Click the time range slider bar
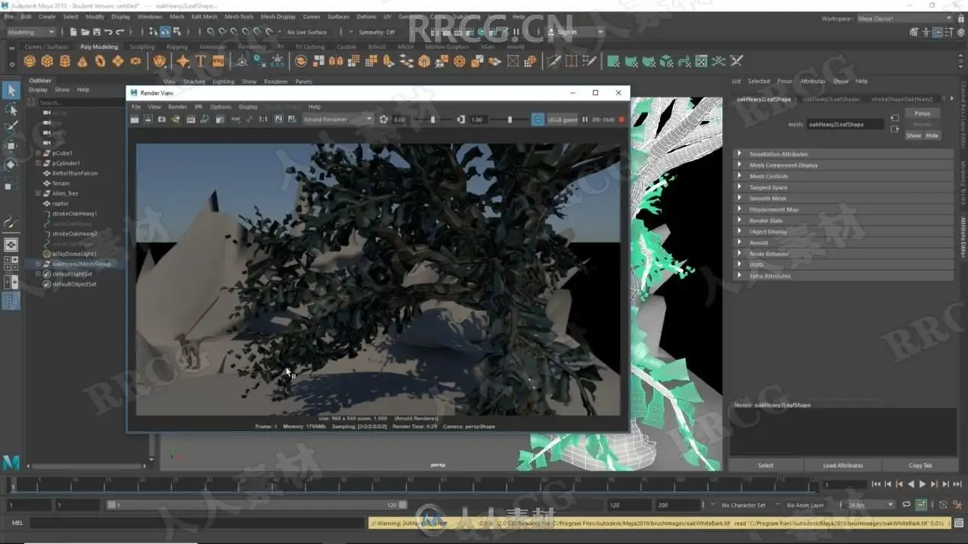968x544 pixels. coord(259,505)
